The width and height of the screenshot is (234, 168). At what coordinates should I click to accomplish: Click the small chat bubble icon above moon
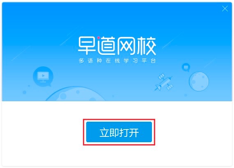(186, 67)
